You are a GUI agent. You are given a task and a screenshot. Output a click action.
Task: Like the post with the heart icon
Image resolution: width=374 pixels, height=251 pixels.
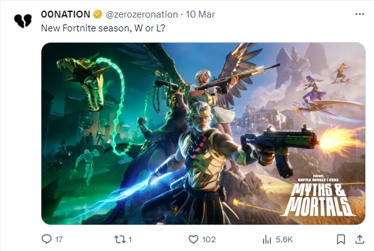pos(193,239)
